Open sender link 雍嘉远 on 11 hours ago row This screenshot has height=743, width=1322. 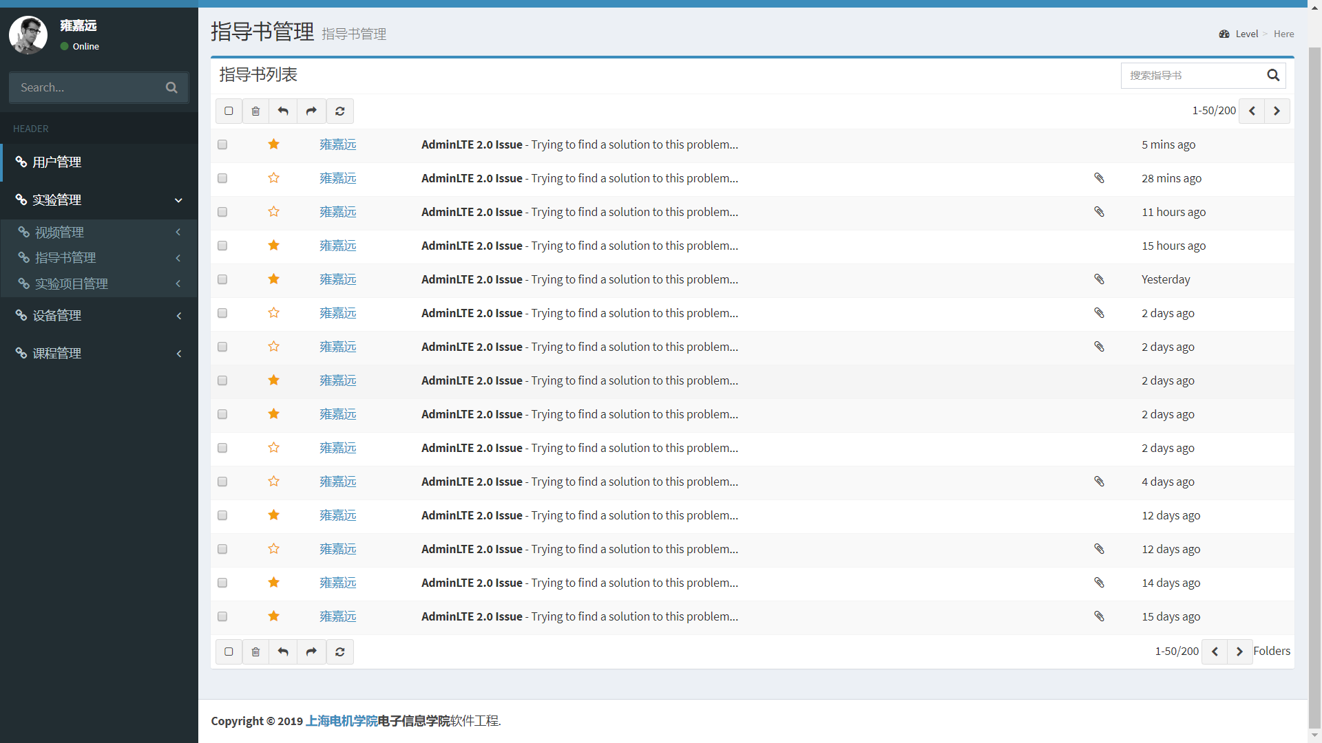pos(337,212)
